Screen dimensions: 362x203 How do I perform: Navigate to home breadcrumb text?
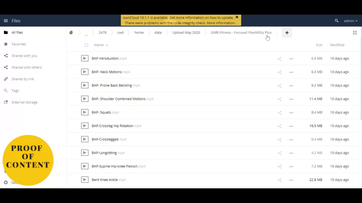tap(139, 32)
